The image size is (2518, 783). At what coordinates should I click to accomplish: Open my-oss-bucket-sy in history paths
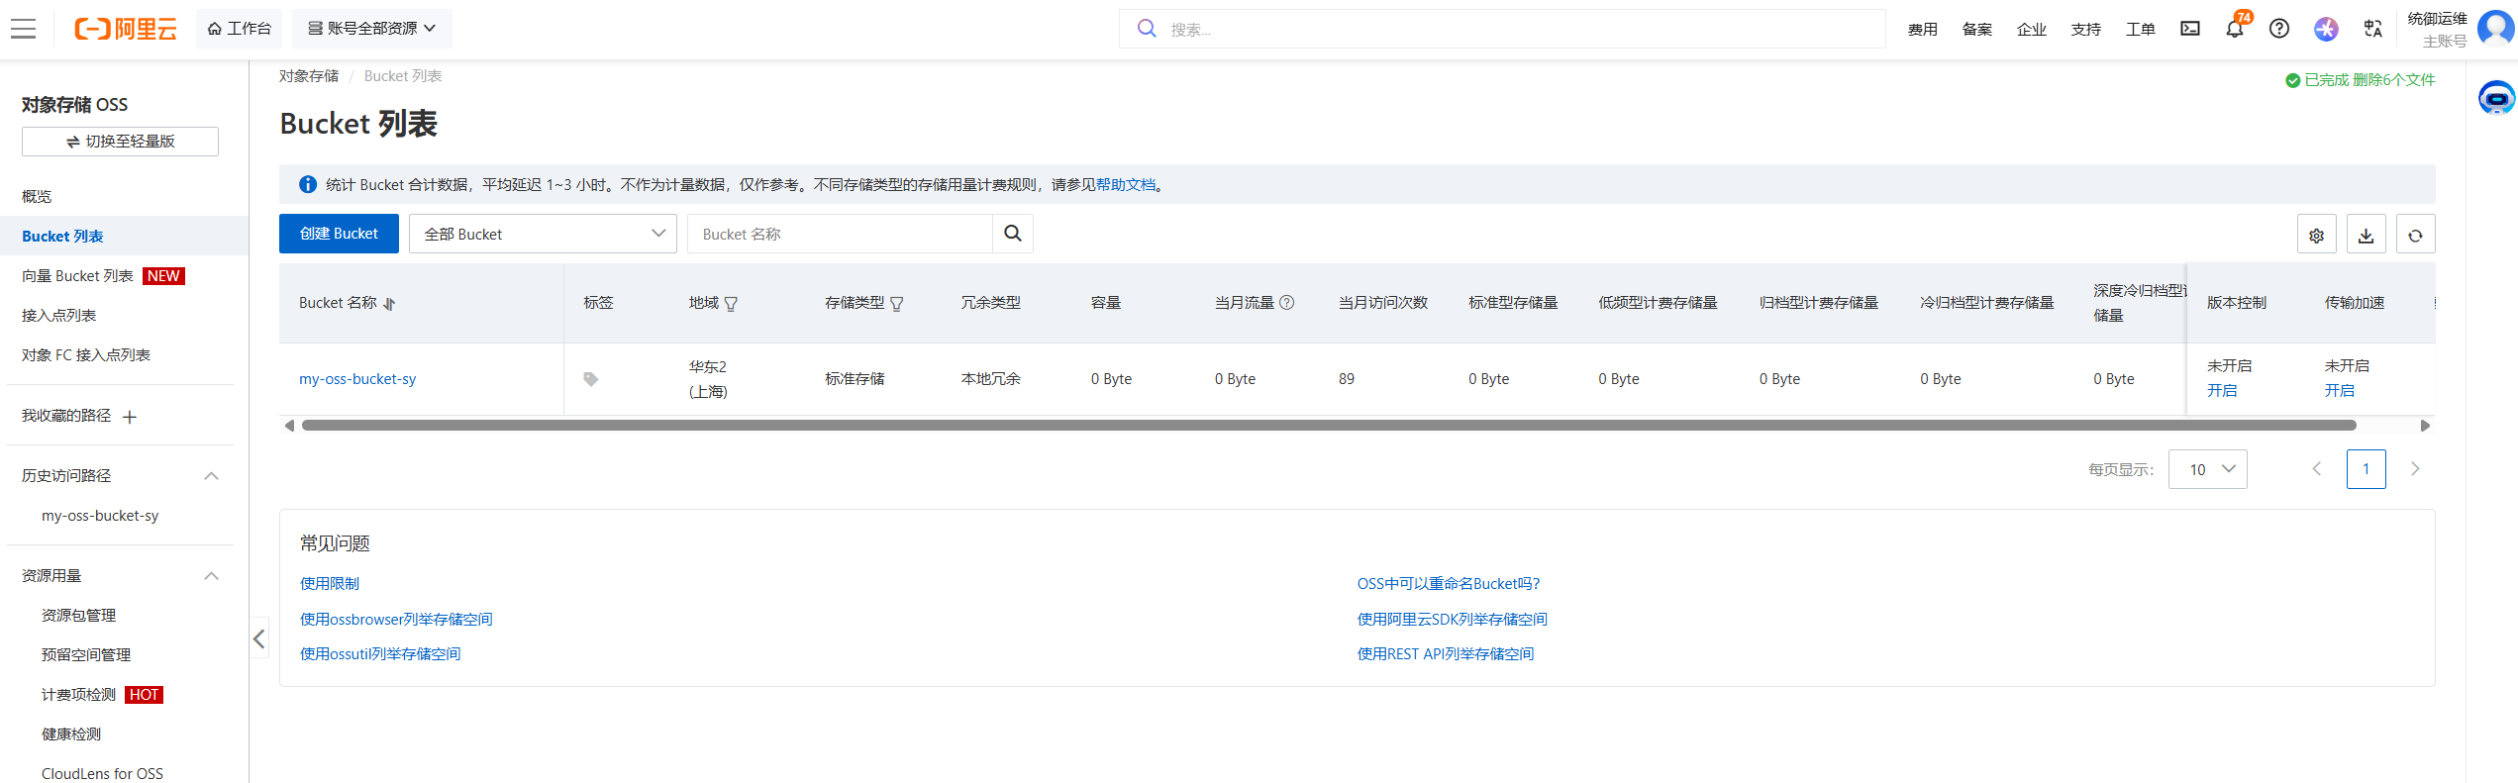[x=100, y=516]
